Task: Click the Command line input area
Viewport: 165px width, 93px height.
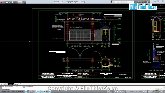Action: [x=82, y=89]
